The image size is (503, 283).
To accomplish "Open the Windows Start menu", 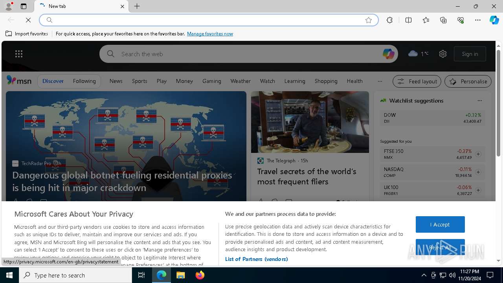I will [9, 275].
